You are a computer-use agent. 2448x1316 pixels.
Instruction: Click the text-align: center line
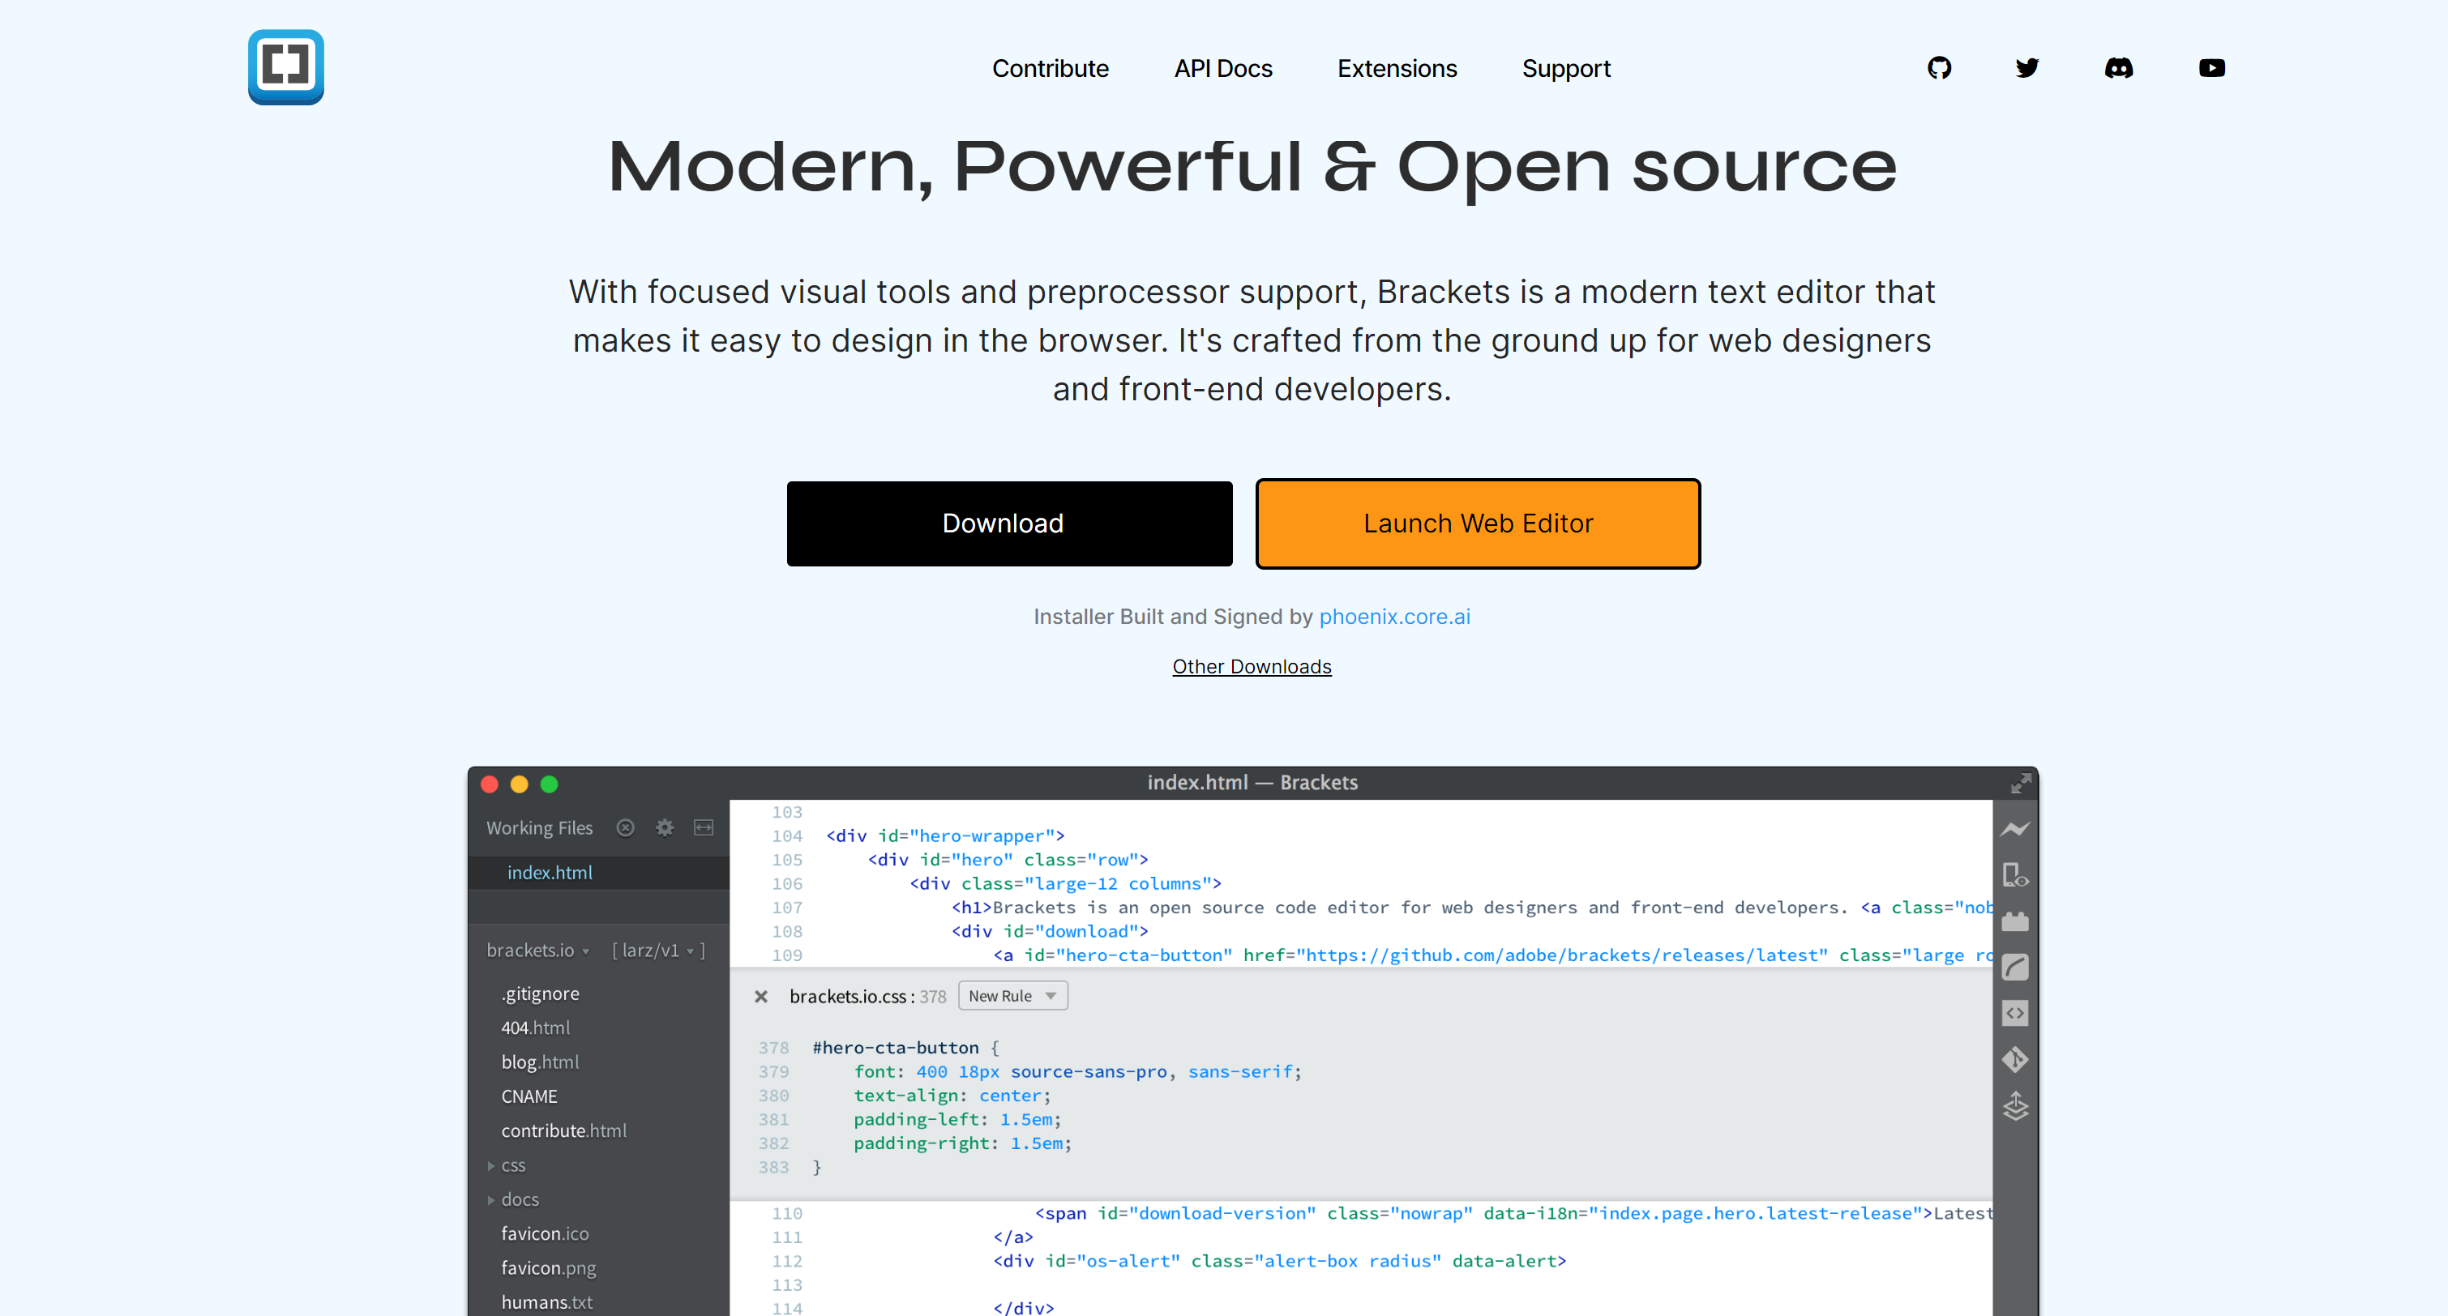click(x=952, y=1096)
